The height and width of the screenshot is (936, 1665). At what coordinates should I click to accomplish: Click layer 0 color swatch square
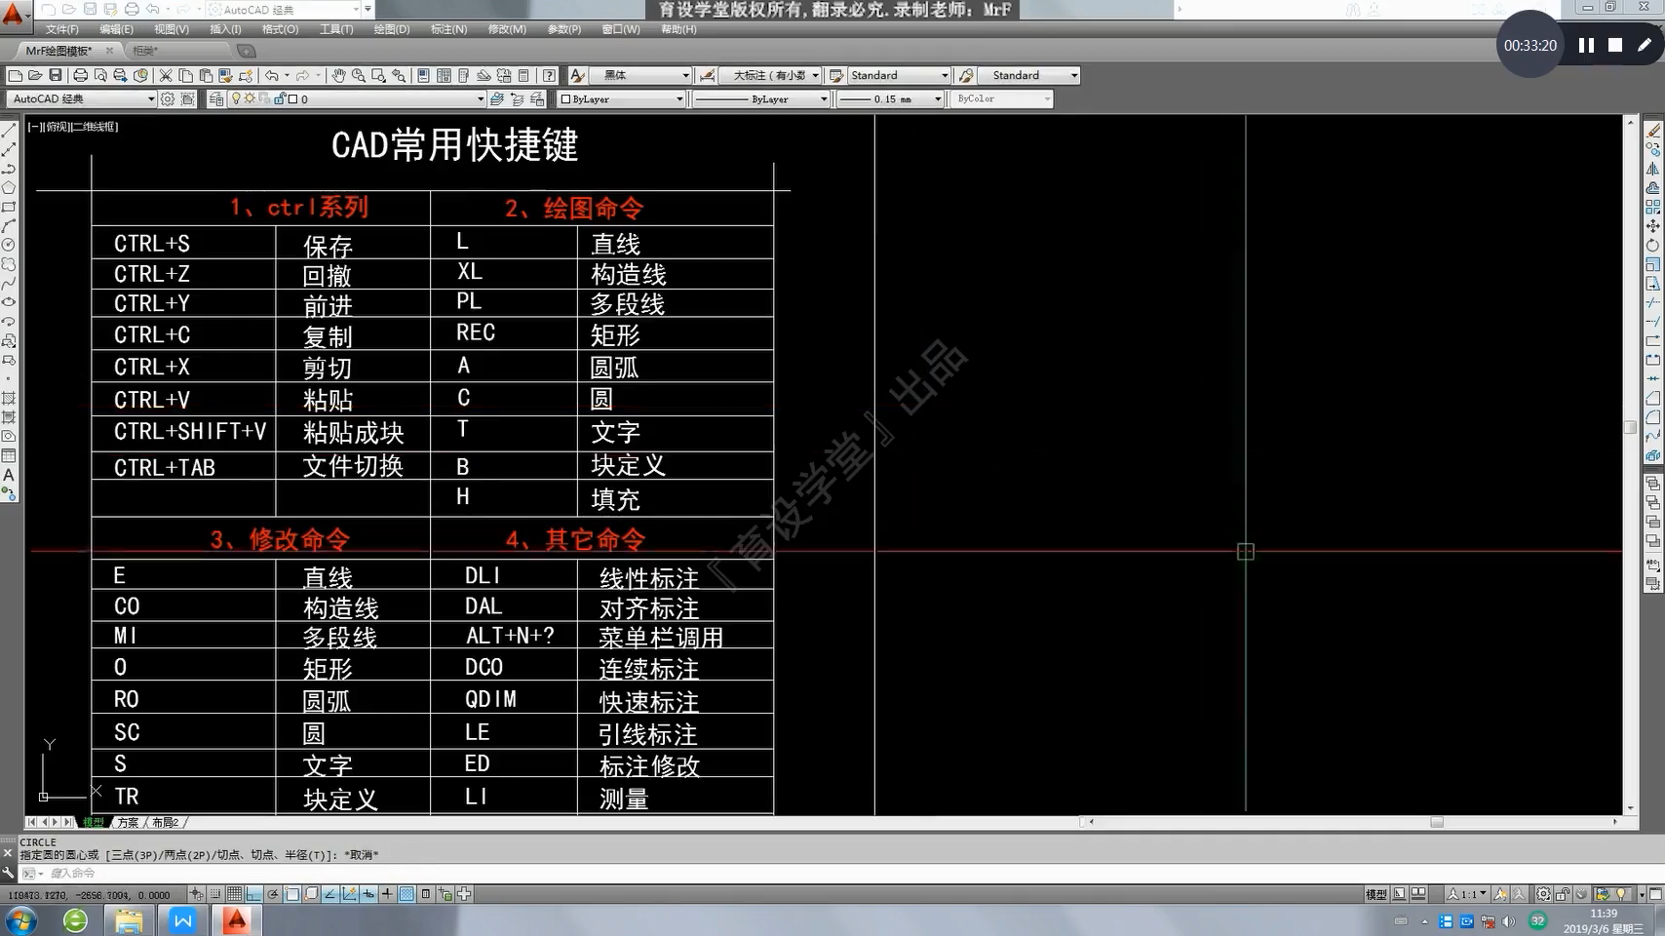[x=292, y=98]
